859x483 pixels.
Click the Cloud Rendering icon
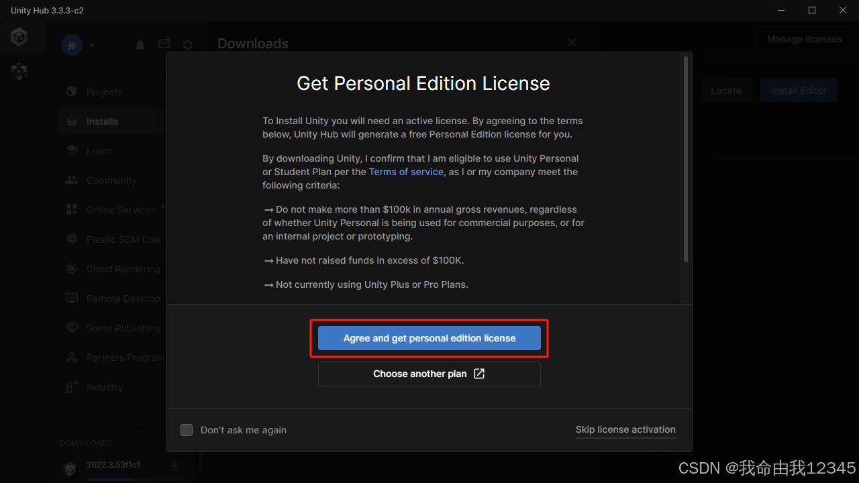[72, 269]
